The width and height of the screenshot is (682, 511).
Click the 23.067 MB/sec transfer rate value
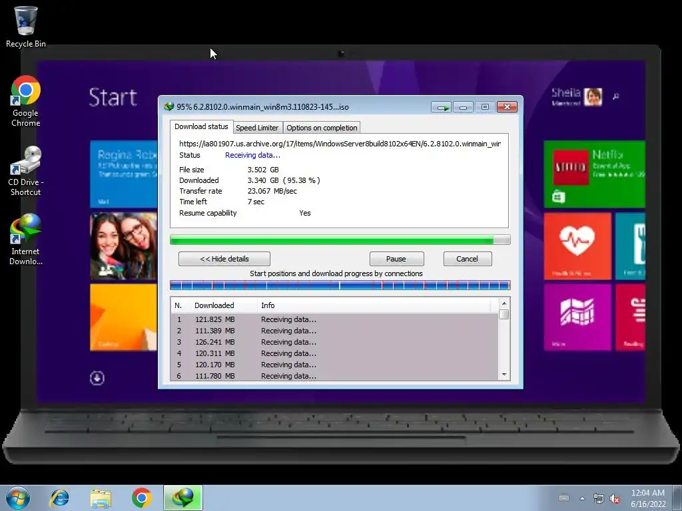[272, 191]
